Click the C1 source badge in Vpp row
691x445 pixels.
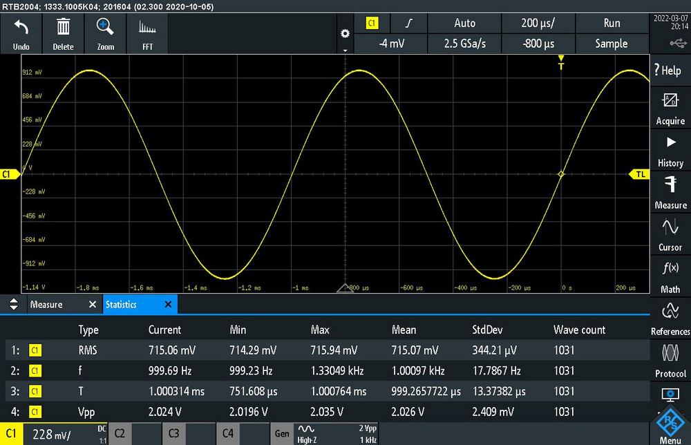pos(35,412)
